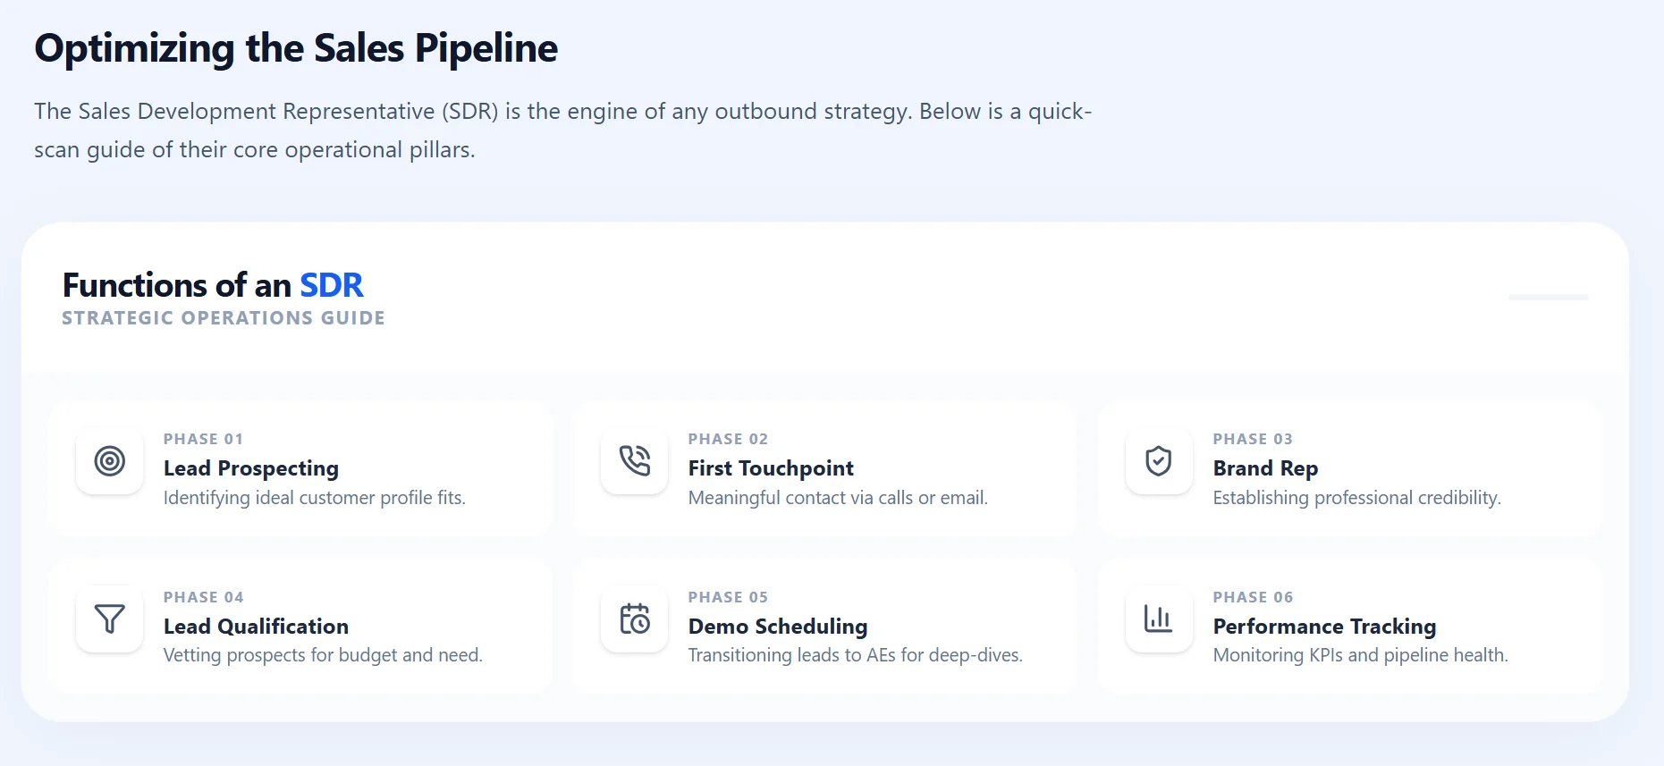The width and height of the screenshot is (1664, 766).
Task: Select the Demo Scheduling card title
Action: click(x=778, y=627)
